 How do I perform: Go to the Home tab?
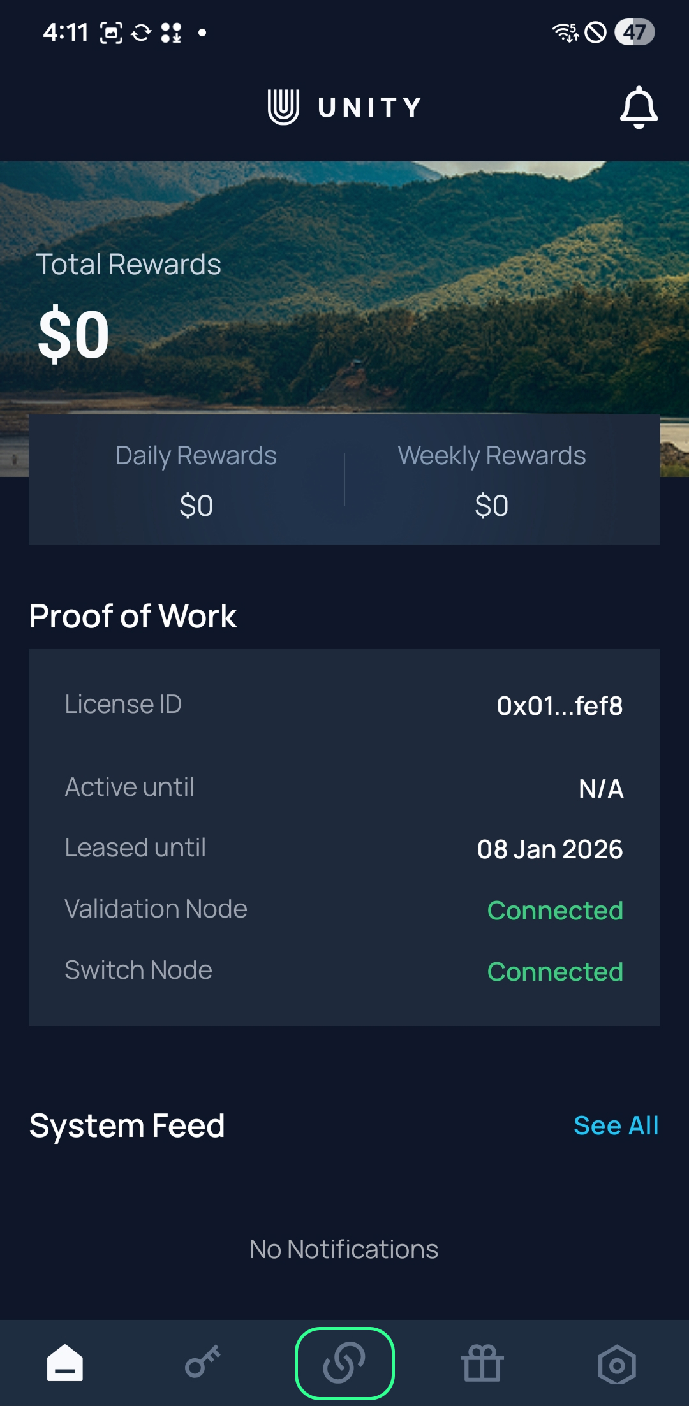click(65, 1363)
